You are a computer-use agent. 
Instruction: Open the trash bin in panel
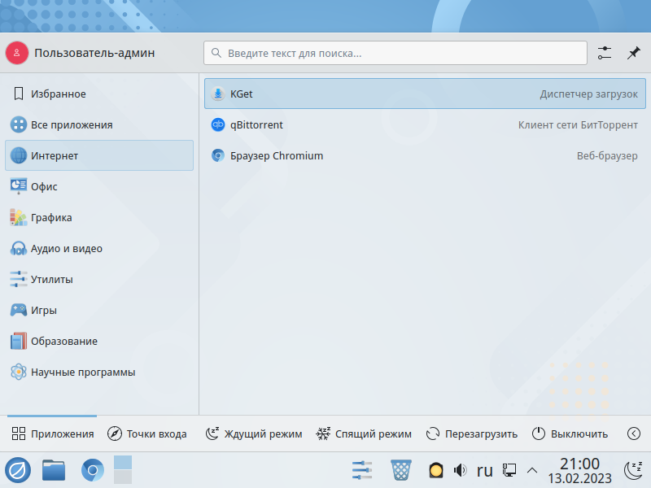[401, 470]
